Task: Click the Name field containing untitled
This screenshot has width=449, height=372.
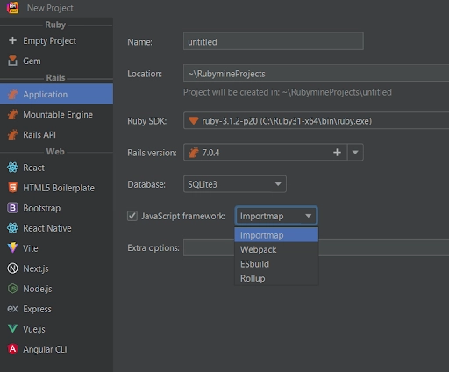Action: (x=274, y=41)
